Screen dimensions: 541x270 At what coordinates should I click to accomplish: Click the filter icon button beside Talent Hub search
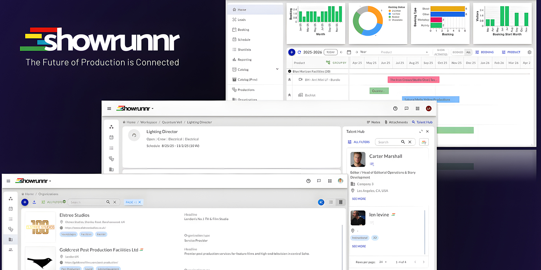point(424,142)
